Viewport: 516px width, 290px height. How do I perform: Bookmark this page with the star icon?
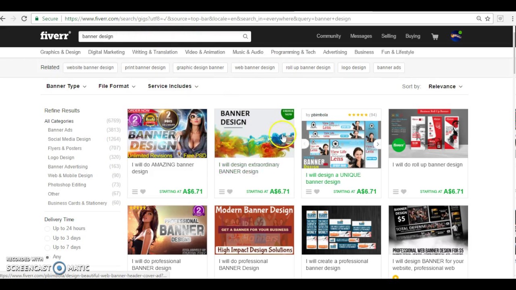click(488, 19)
